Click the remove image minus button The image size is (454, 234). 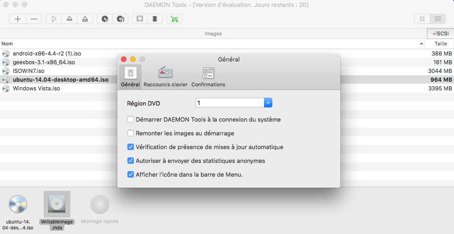34,19
